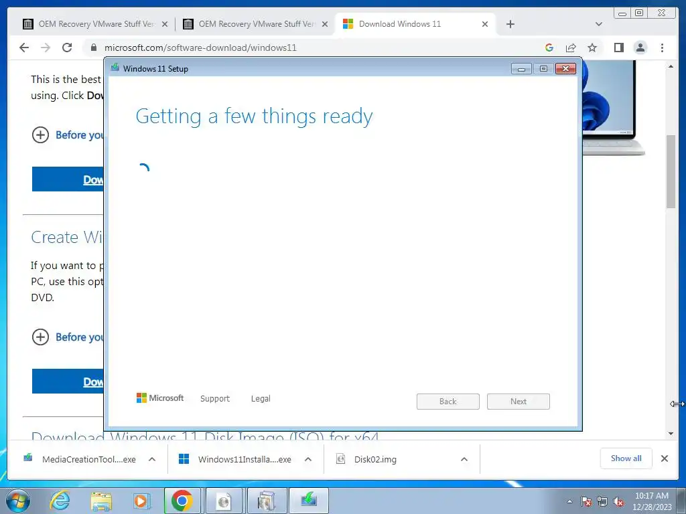The height and width of the screenshot is (514, 686).
Task: Click Support link in Windows 11 Setup
Action: click(215, 399)
